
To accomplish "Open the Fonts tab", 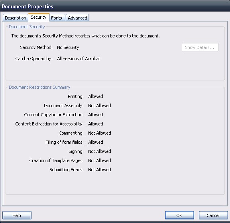I will pyautogui.click(x=57, y=18).
